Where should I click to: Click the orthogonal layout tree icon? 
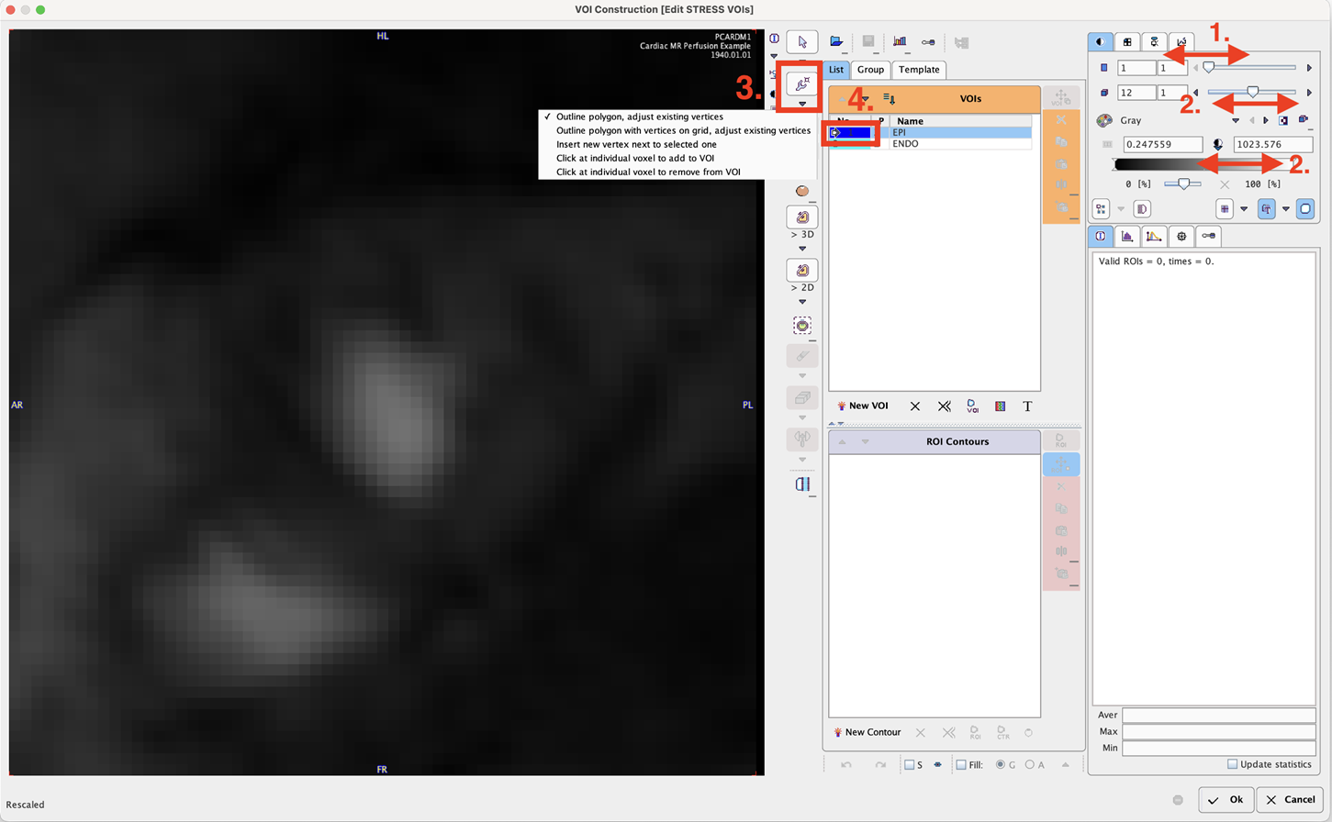[x=1101, y=209]
